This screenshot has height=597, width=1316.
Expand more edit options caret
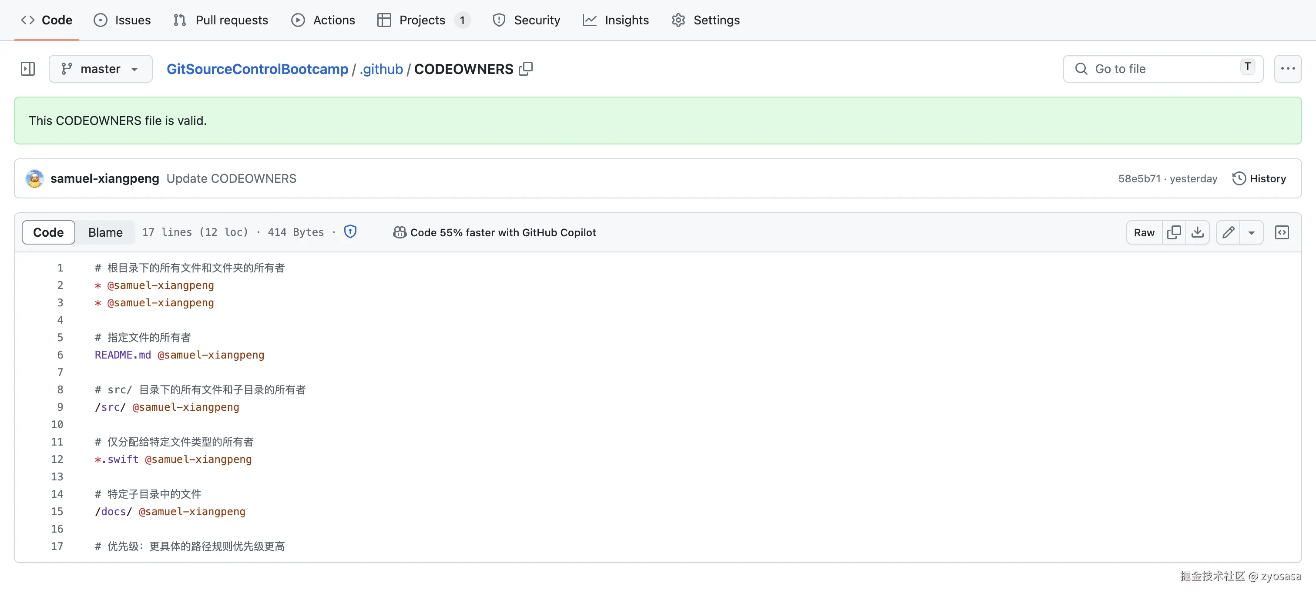pyautogui.click(x=1251, y=232)
